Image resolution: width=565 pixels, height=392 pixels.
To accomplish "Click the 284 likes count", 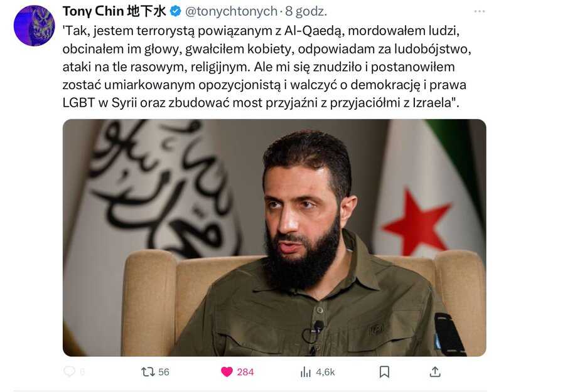I will click(x=245, y=372).
